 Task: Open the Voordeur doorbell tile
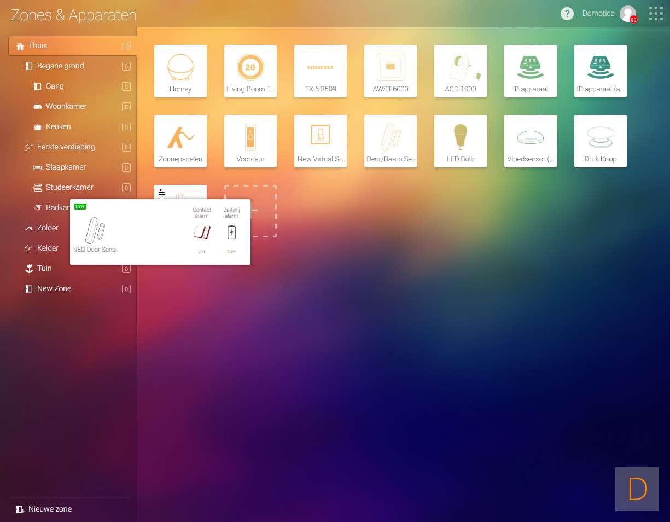pos(250,141)
